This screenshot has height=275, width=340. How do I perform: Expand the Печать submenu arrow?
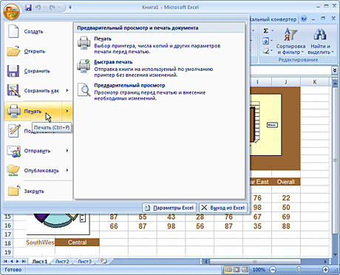click(67, 111)
